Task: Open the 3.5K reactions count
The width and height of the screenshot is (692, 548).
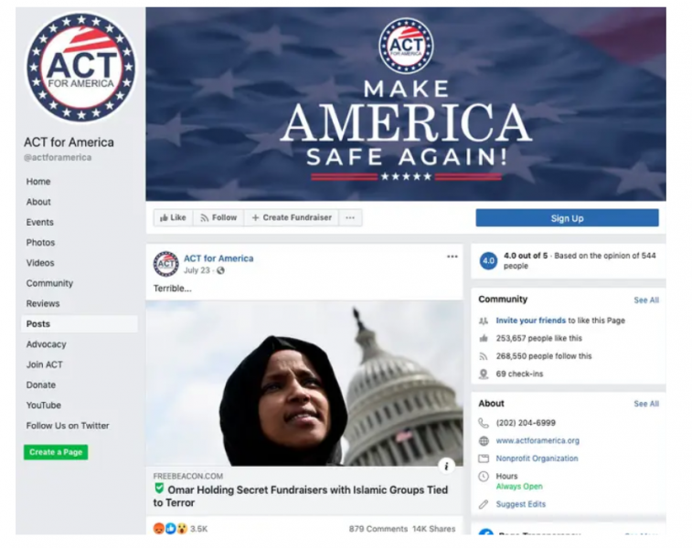Action: (x=198, y=529)
